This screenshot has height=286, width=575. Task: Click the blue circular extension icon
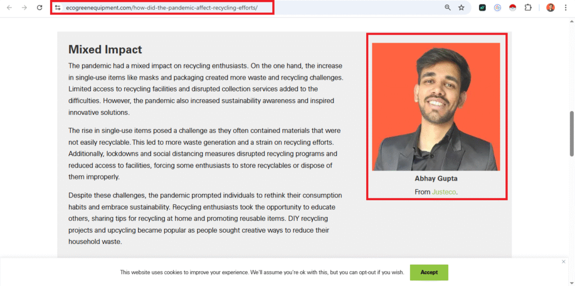pos(498,7)
